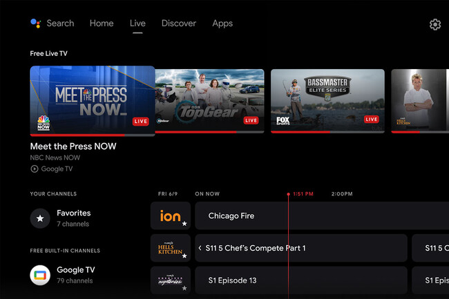Click the Meet the Press NOW title

point(73,146)
